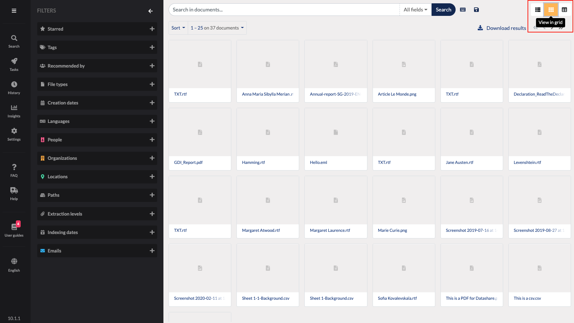Switch to table view layout

point(564,10)
